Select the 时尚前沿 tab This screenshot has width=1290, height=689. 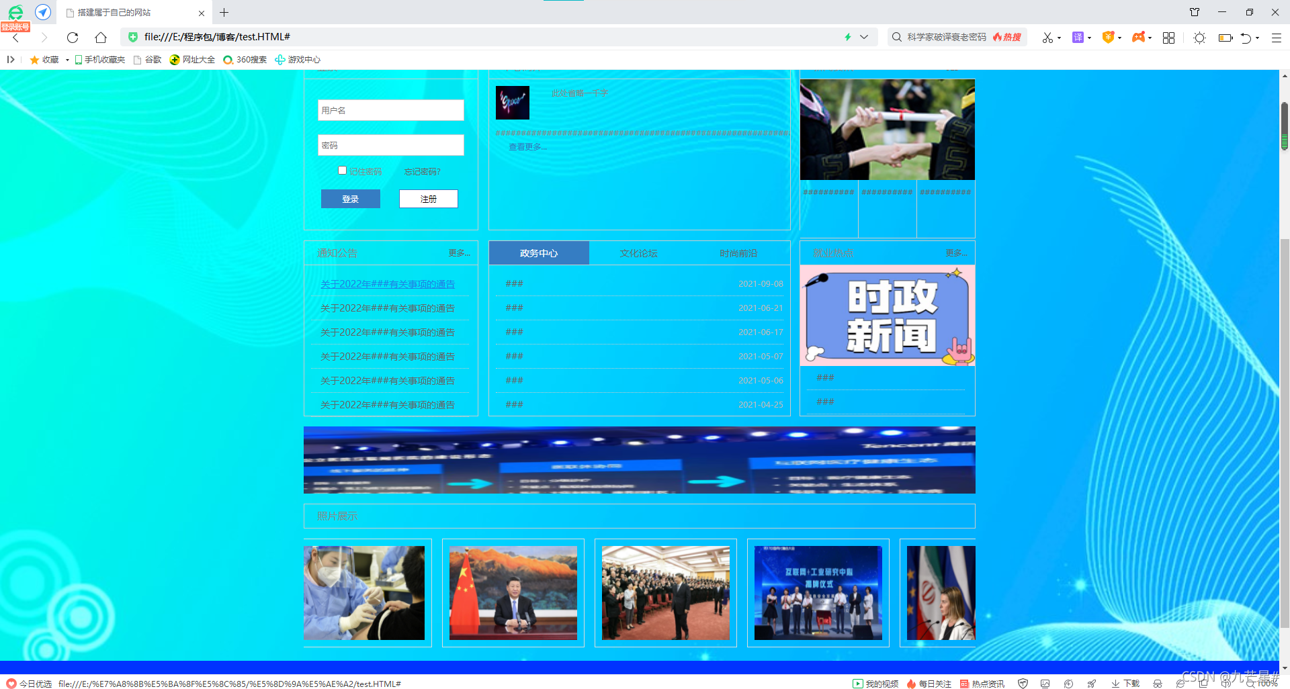coord(738,253)
